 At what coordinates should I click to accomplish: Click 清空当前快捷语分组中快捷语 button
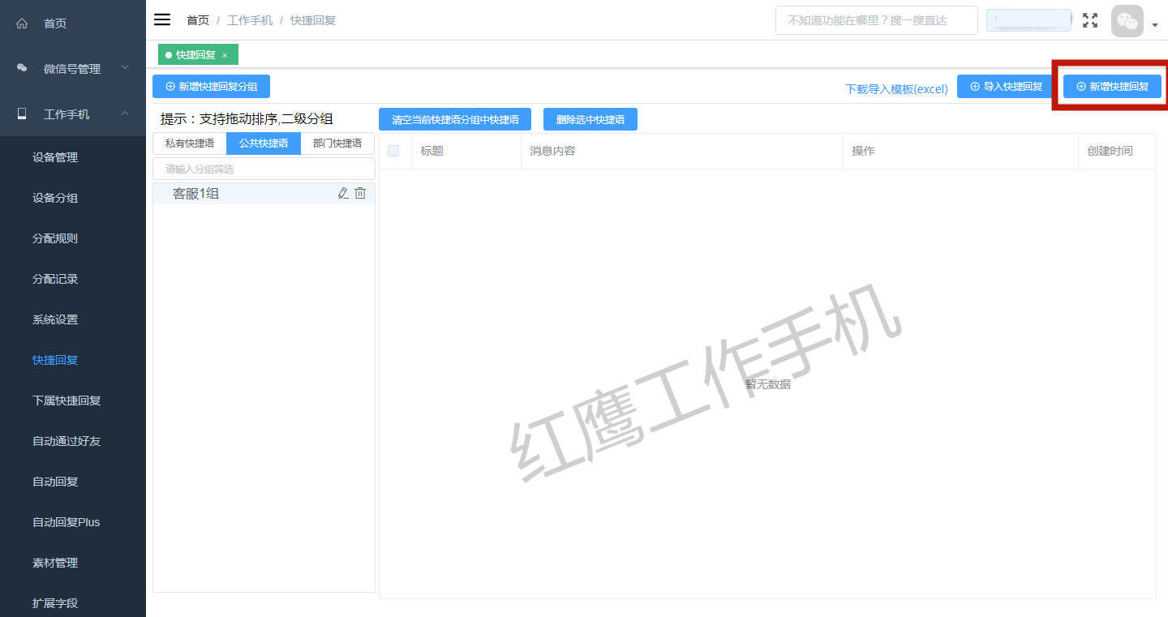tap(455, 119)
